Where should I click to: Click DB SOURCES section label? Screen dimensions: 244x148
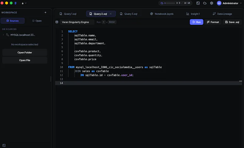(9, 29)
